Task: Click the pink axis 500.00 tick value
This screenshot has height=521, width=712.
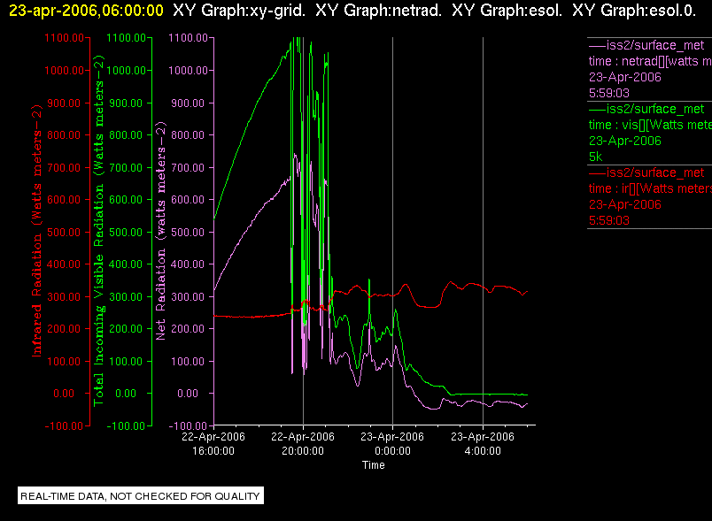Action: pos(188,232)
